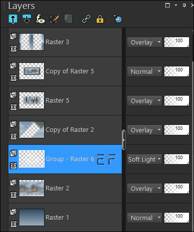The height and width of the screenshot is (232, 194).
Task: Click the Raster 1 gradient thumbnail
Action: click(x=32, y=218)
